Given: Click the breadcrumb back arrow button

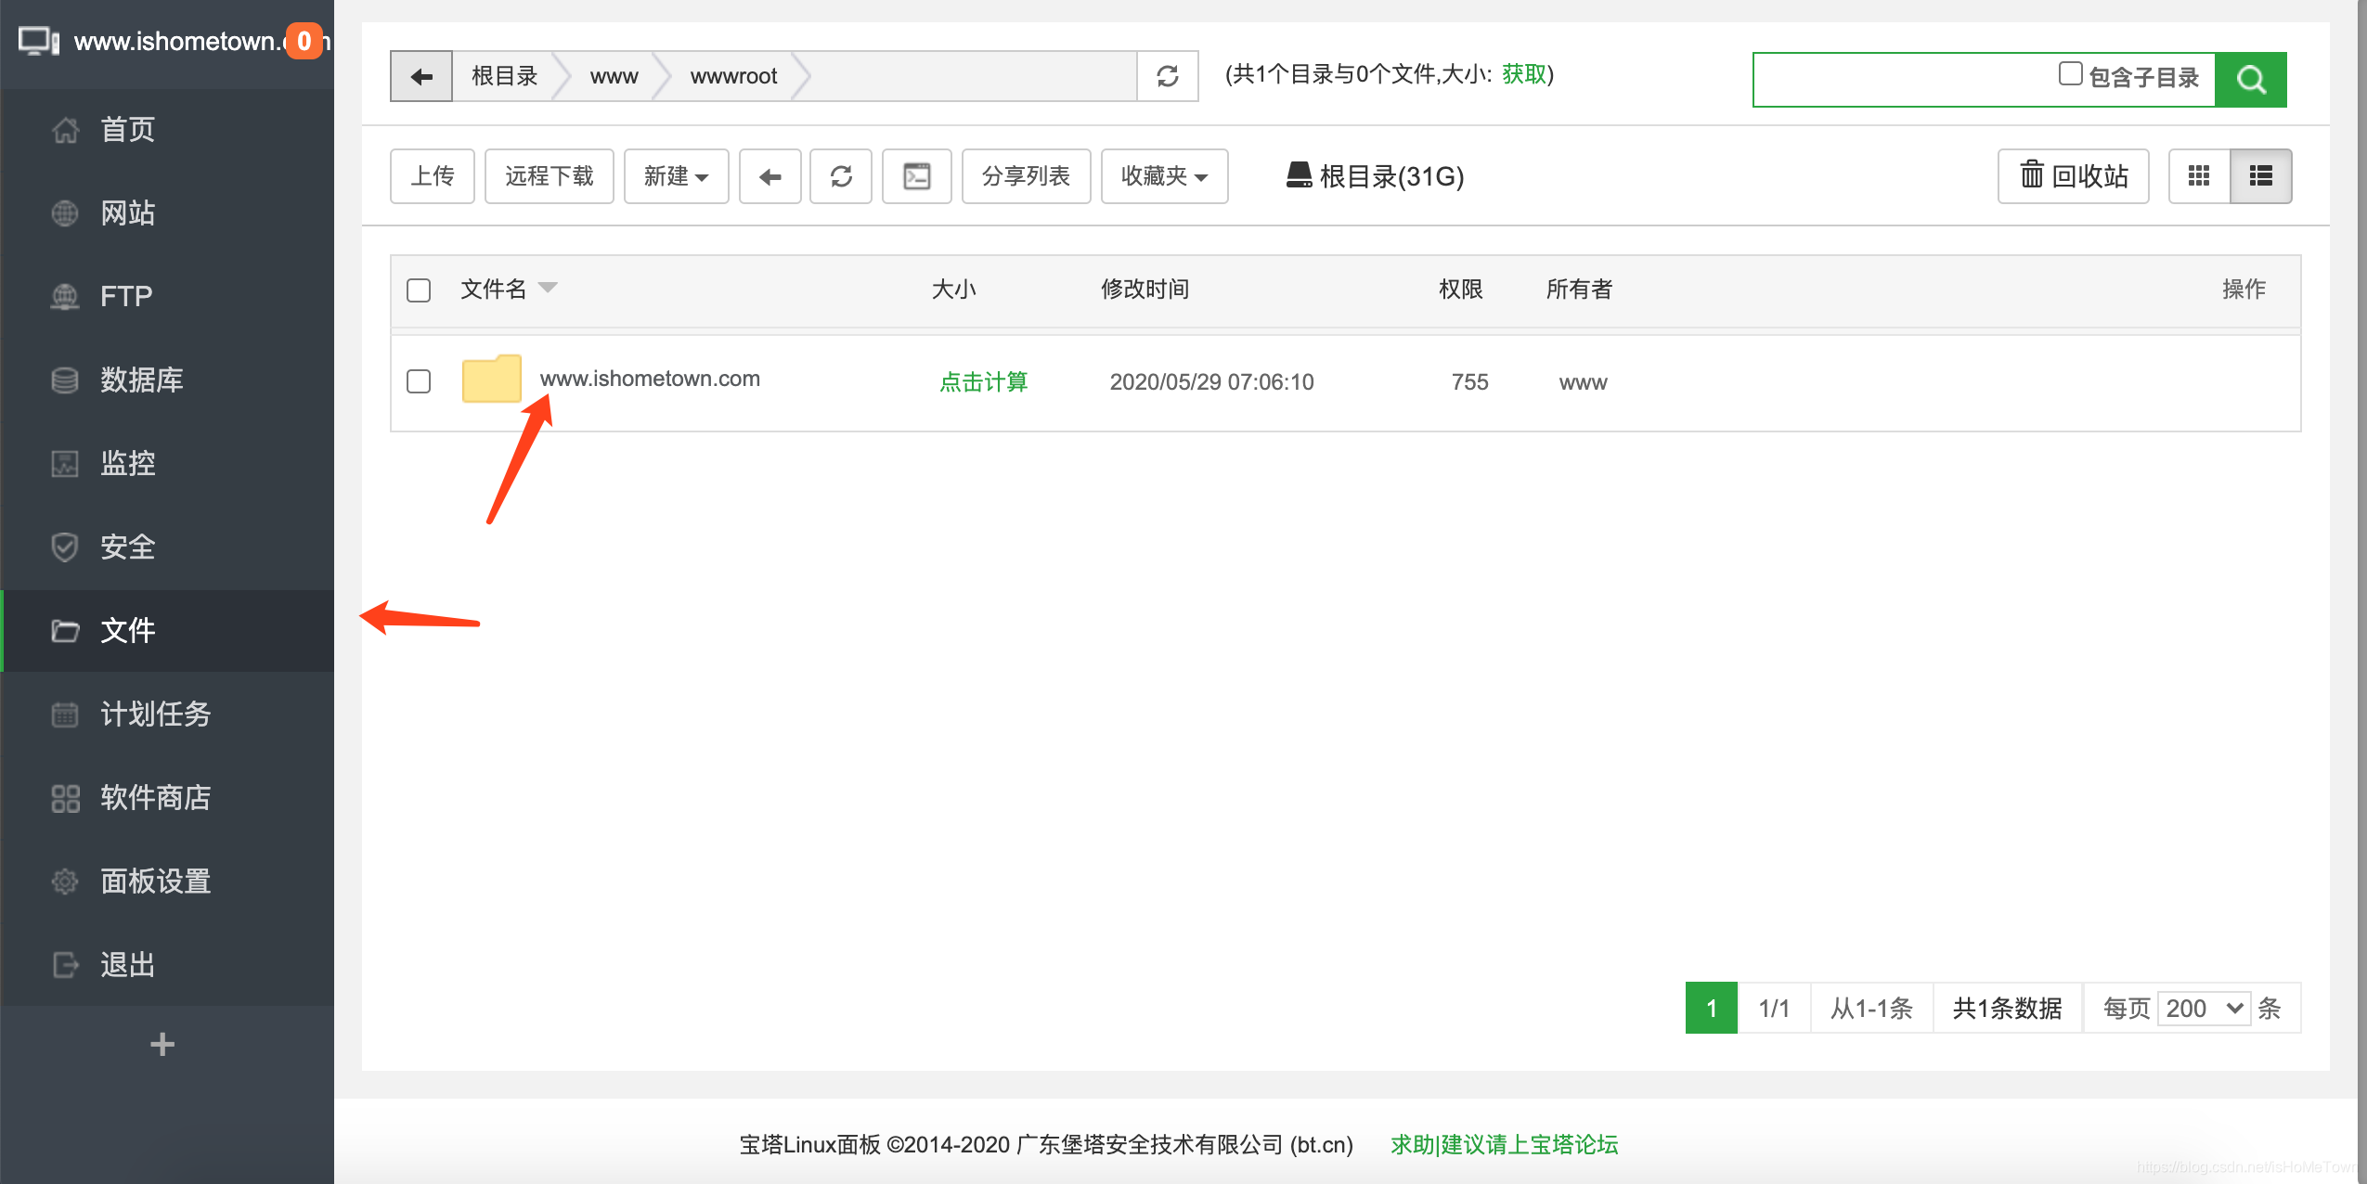Looking at the screenshot, I should click(x=421, y=76).
